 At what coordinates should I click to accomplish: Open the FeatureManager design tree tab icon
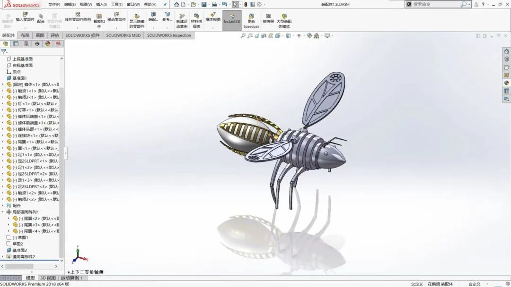[5, 43]
